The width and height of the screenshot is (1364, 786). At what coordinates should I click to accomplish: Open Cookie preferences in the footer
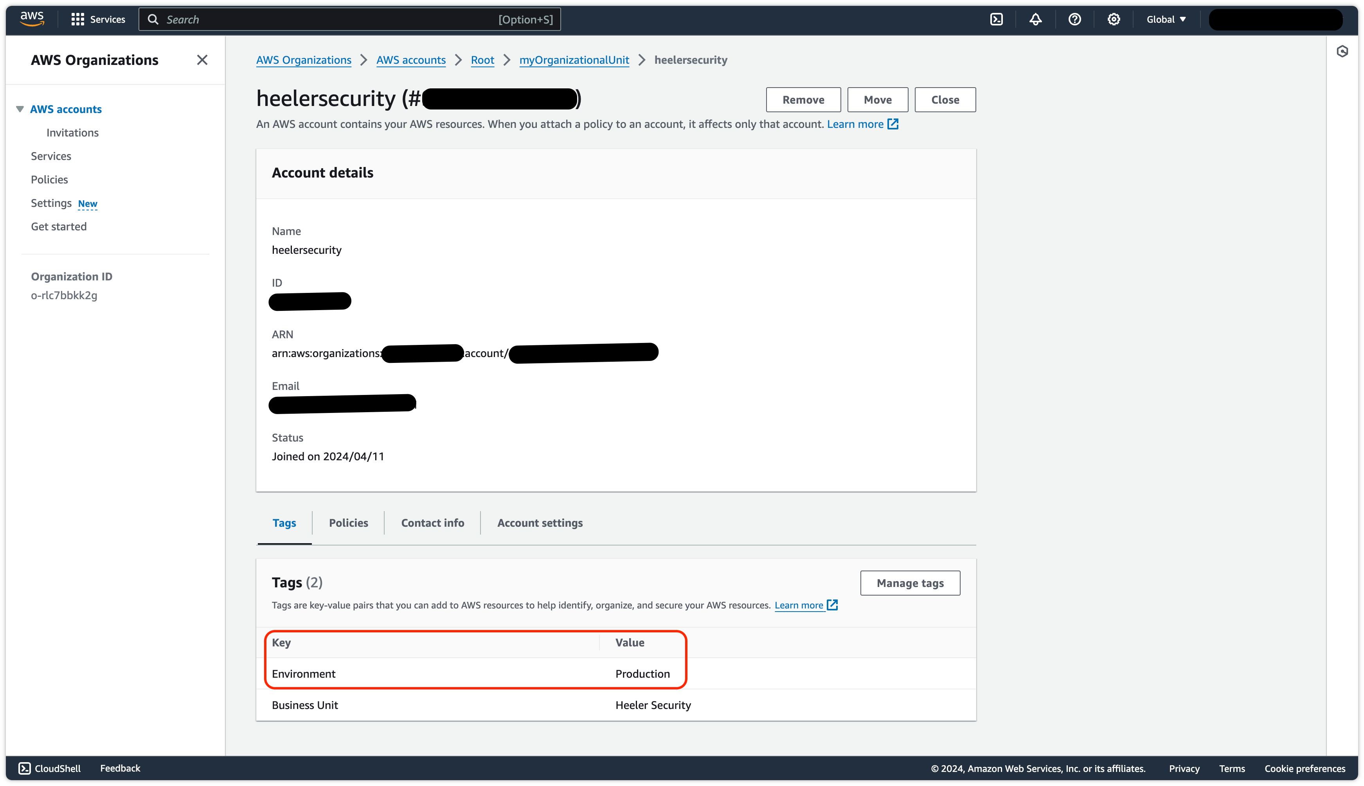pos(1305,768)
